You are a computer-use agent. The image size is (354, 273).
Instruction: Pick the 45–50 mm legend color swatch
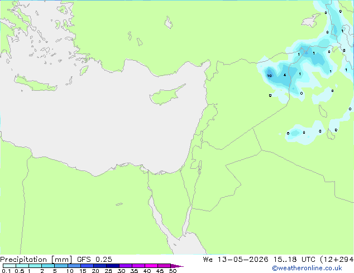coord(164,266)
